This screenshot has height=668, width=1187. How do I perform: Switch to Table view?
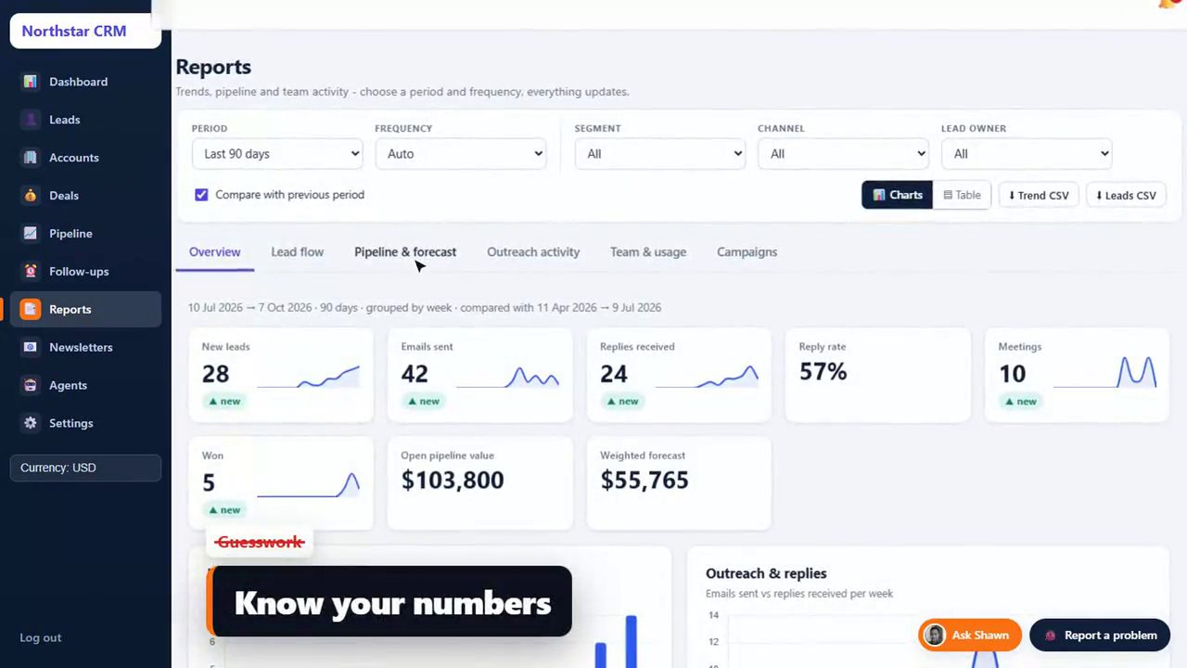tap(962, 195)
